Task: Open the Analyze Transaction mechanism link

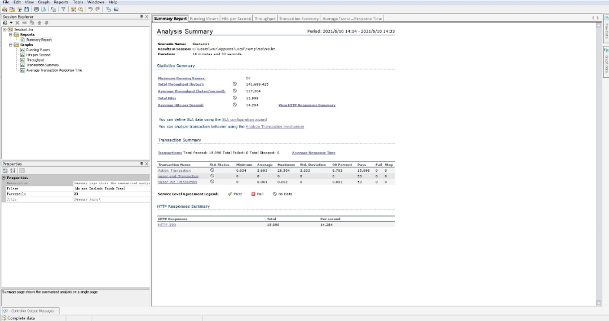Action: click(275, 127)
